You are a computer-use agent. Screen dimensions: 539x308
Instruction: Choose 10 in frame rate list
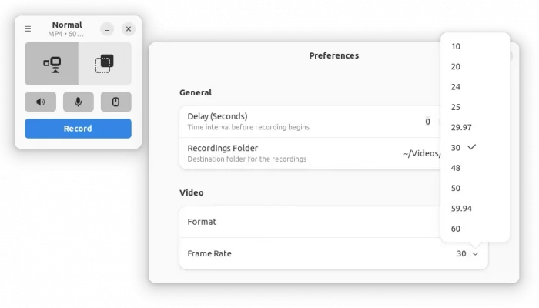457,46
